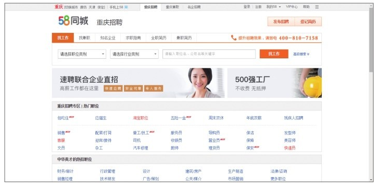Click the 保安 job link
Image resolution: width=377 pixels, height=188 pixels.
tap(250, 148)
